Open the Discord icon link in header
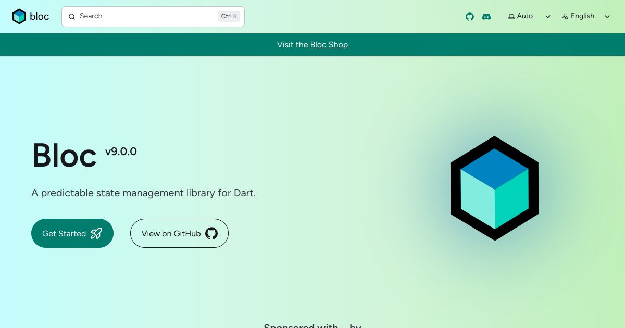625x328 pixels. tap(486, 17)
